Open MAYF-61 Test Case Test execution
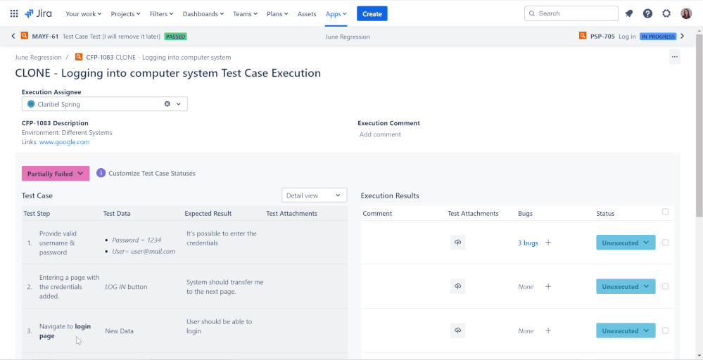Image resolution: width=703 pixels, height=360 pixels. click(96, 37)
